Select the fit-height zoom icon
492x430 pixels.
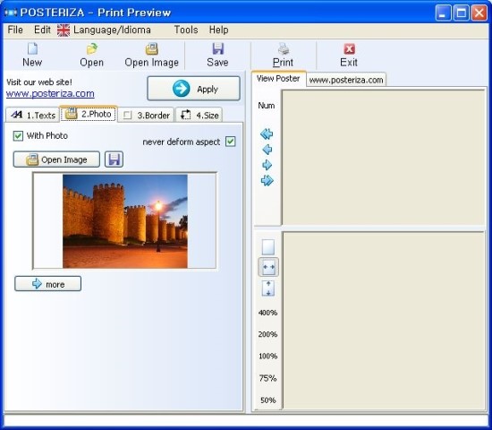[268, 288]
